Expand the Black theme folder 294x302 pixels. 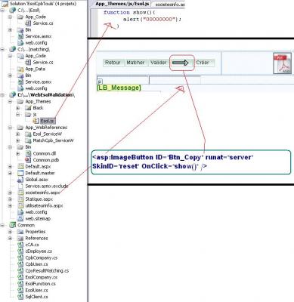coord(18,108)
